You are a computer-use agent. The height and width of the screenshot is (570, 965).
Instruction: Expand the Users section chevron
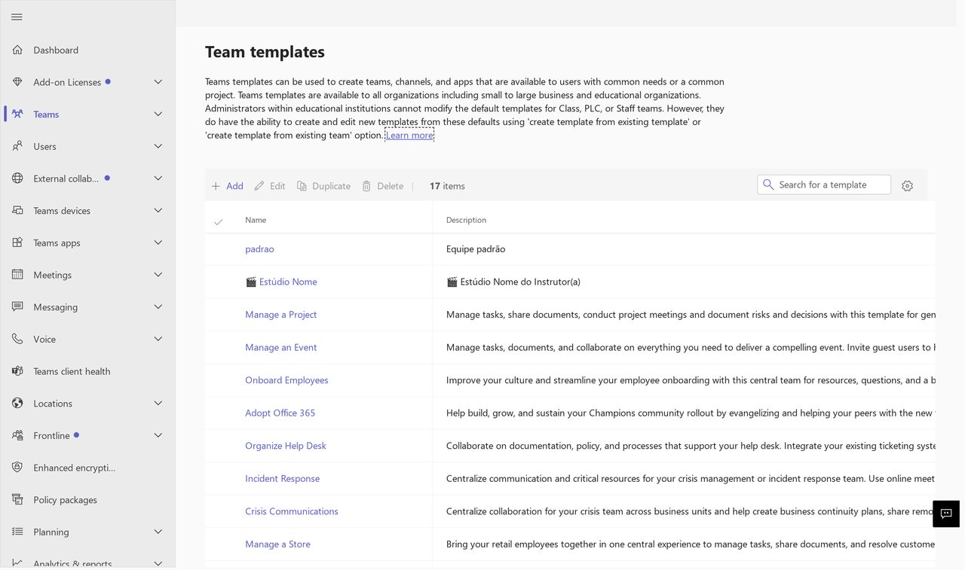coord(158,146)
